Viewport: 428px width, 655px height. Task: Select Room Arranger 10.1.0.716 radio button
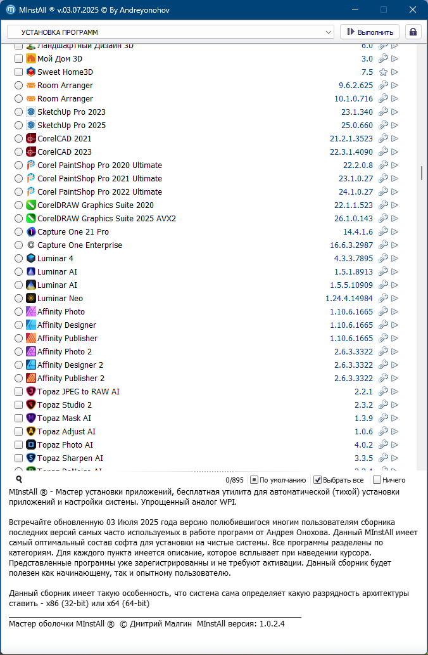18,98
